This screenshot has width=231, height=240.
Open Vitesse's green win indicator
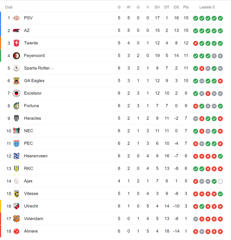tap(220, 194)
